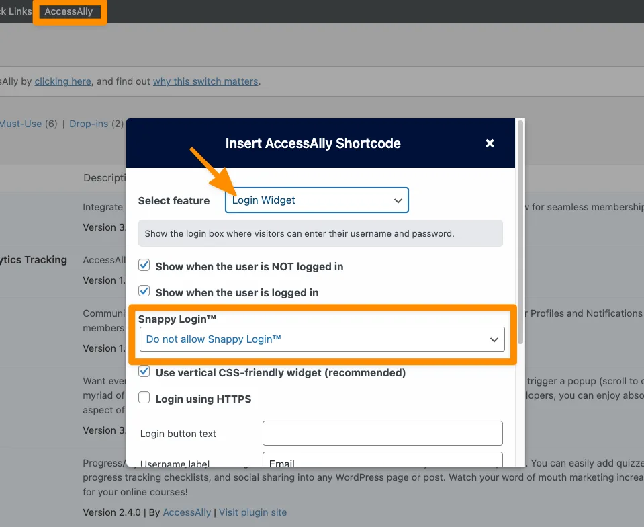The height and width of the screenshot is (527, 644).
Task: Click the AccessAlly plugin author link
Action: 187,512
